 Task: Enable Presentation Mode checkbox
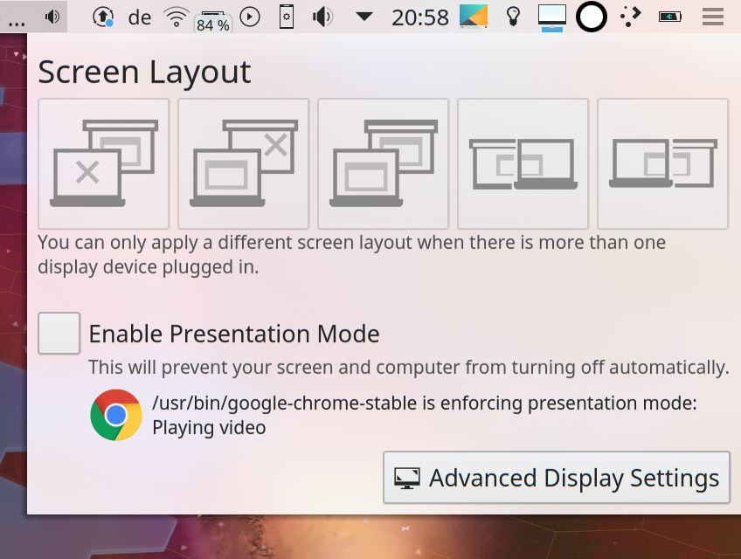59,333
